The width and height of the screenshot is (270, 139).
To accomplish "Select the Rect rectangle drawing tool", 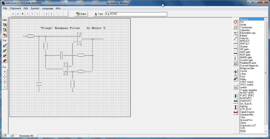I will pyautogui.click(x=235, y=64).
